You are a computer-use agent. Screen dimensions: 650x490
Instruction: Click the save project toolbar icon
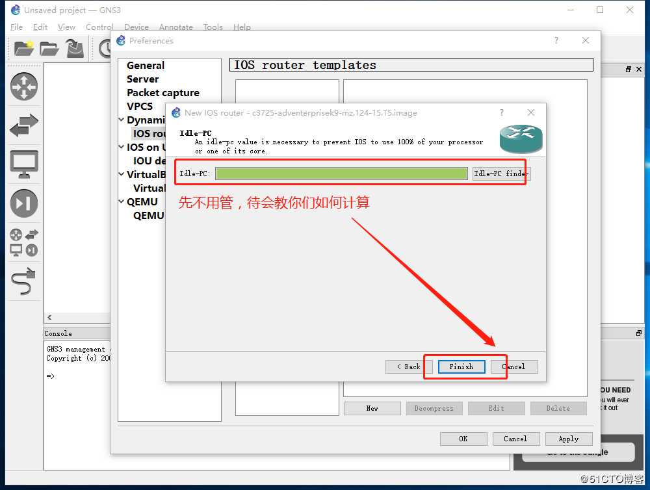(x=75, y=49)
